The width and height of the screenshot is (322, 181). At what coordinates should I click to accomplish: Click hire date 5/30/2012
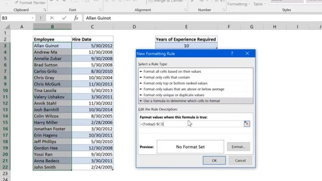click(x=93, y=46)
